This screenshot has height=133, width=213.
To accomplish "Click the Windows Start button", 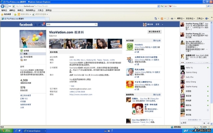I will point(7,131).
